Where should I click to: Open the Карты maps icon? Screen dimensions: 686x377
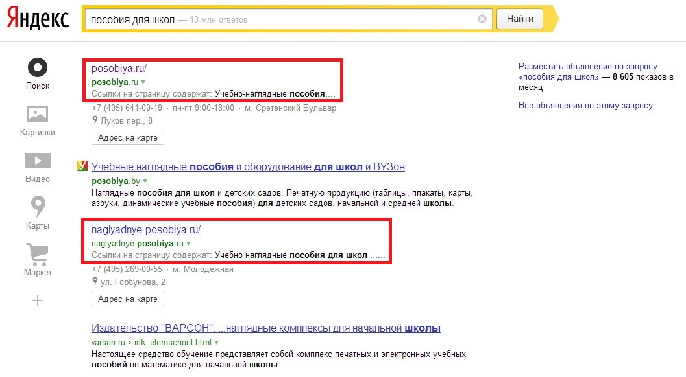click(38, 207)
